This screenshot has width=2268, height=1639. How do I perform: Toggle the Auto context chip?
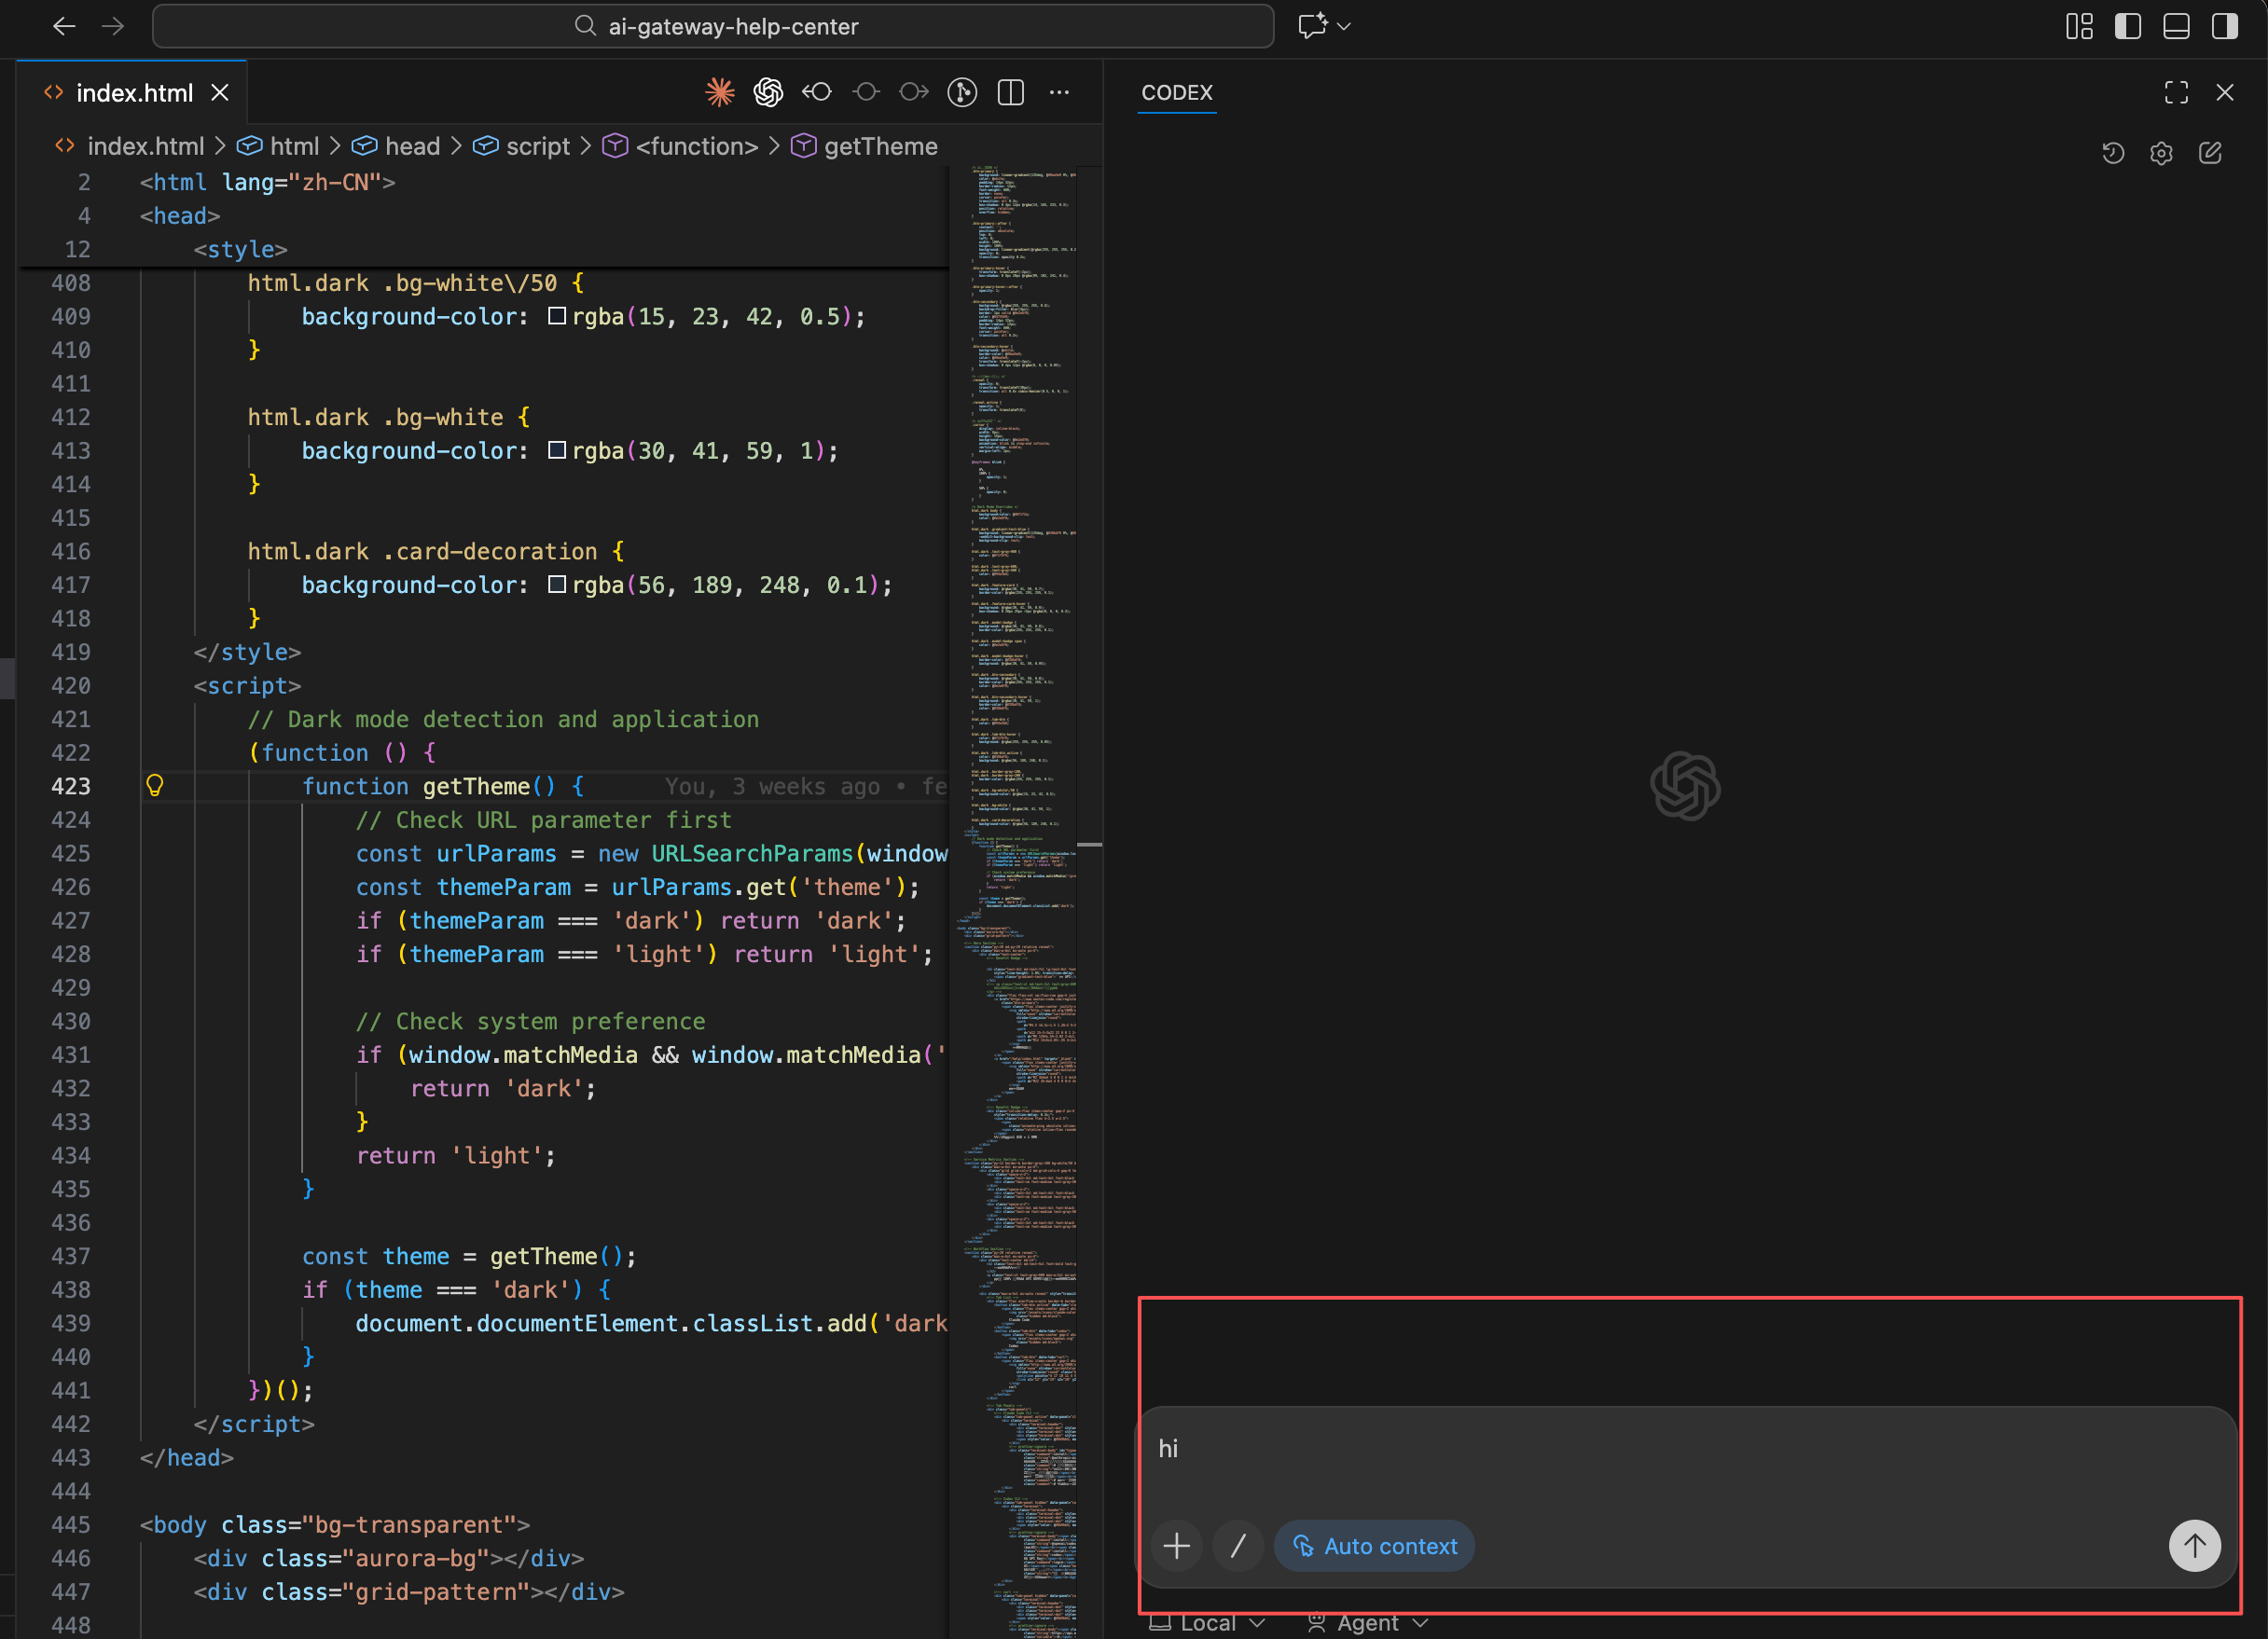pos(1374,1546)
